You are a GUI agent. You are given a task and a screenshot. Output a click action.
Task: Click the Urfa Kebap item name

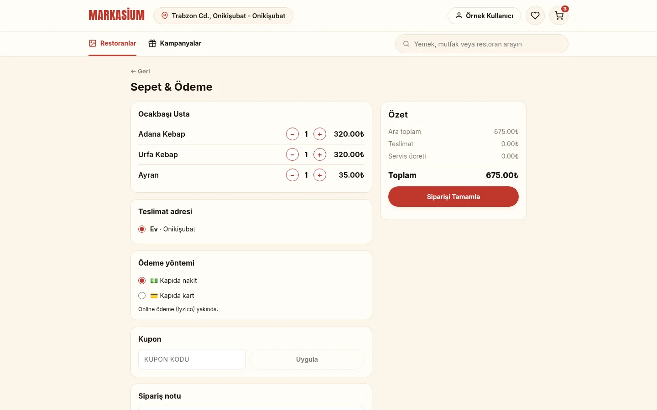[x=158, y=154]
